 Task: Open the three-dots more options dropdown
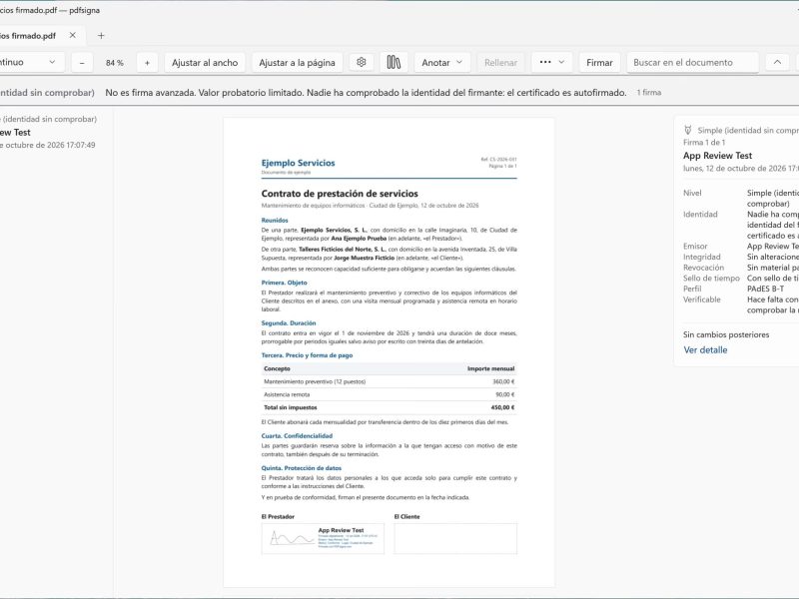(552, 62)
